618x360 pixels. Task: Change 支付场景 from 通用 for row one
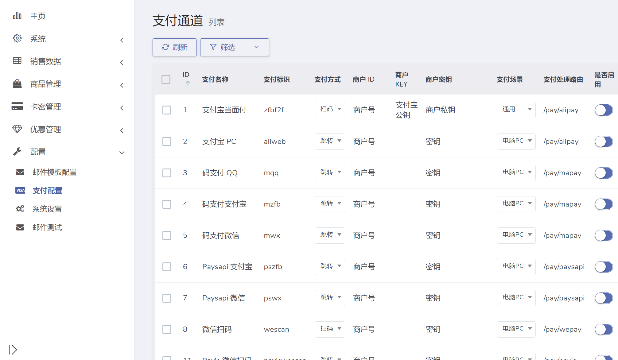coord(516,110)
